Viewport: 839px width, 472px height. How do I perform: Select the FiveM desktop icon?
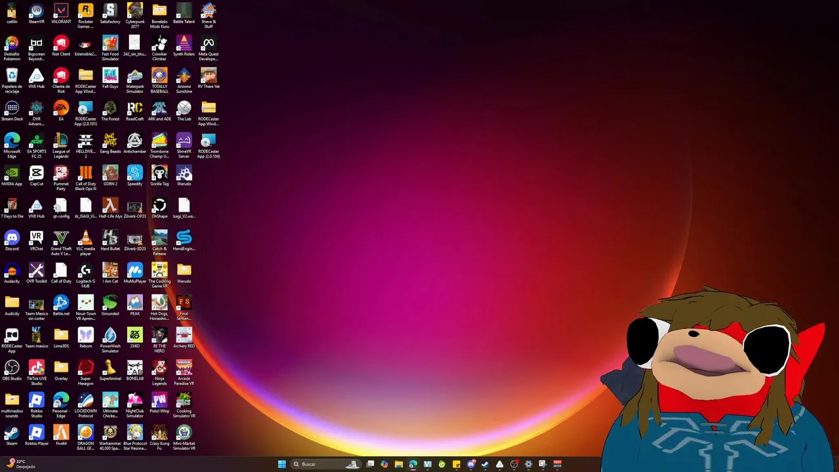[61, 435]
